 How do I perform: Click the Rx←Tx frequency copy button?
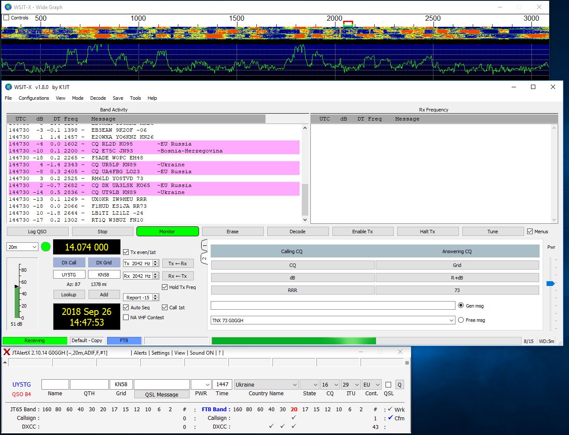[177, 276]
